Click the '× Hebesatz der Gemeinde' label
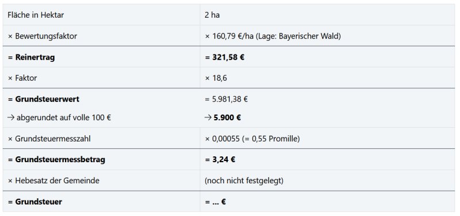The width and height of the screenshot is (460, 216). click(x=53, y=180)
